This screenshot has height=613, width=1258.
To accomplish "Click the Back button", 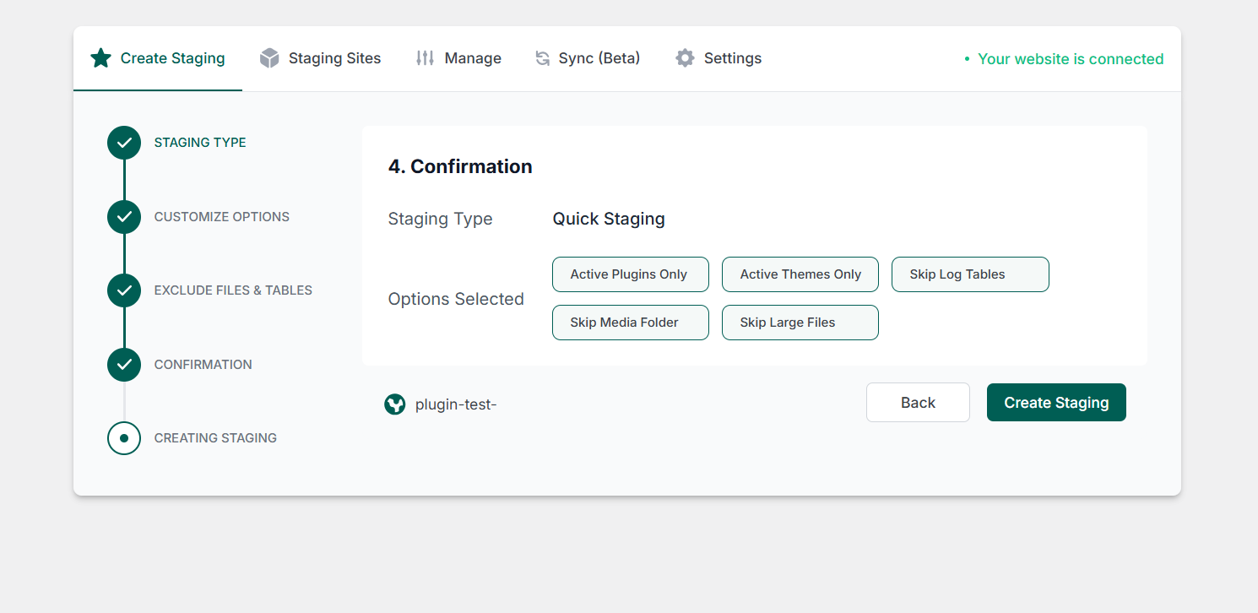I will click(x=918, y=403).
